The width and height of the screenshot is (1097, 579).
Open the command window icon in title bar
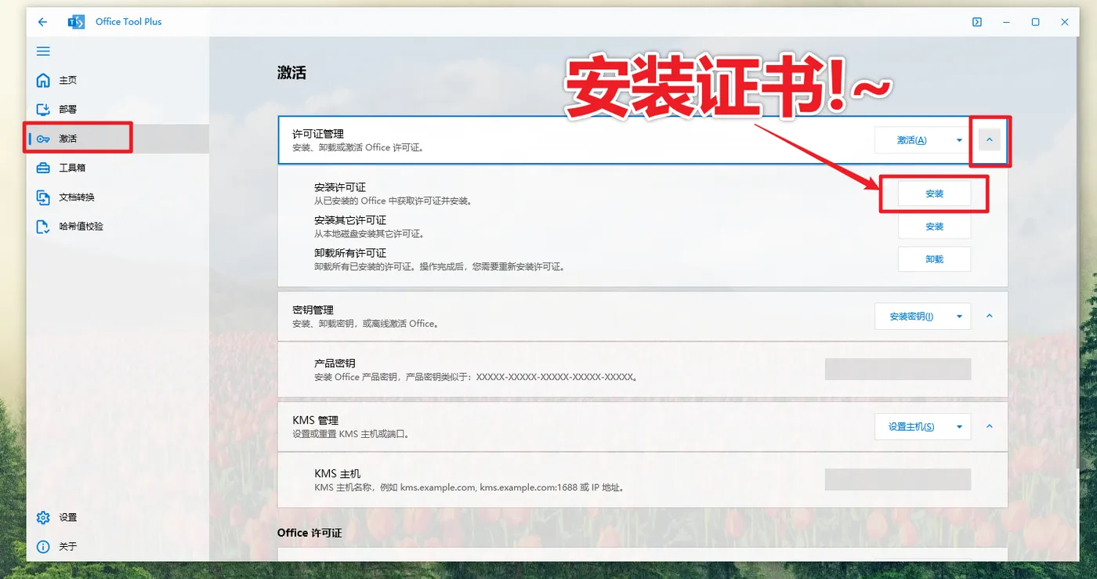click(977, 22)
